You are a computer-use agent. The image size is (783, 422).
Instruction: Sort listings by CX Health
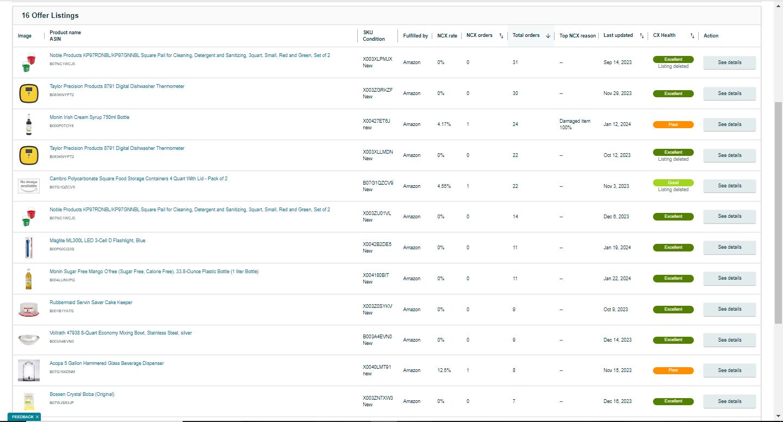click(x=692, y=36)
